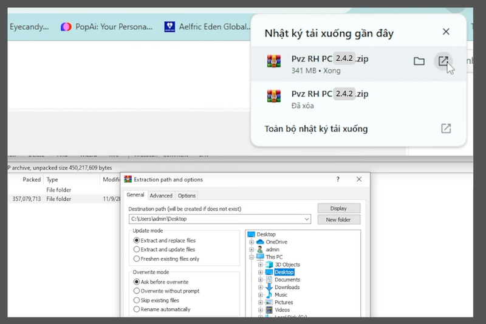This screenshot has width=486, height=324.
Task: Click WinRAR icon of the finished 341 MB download
Action: 274,61
